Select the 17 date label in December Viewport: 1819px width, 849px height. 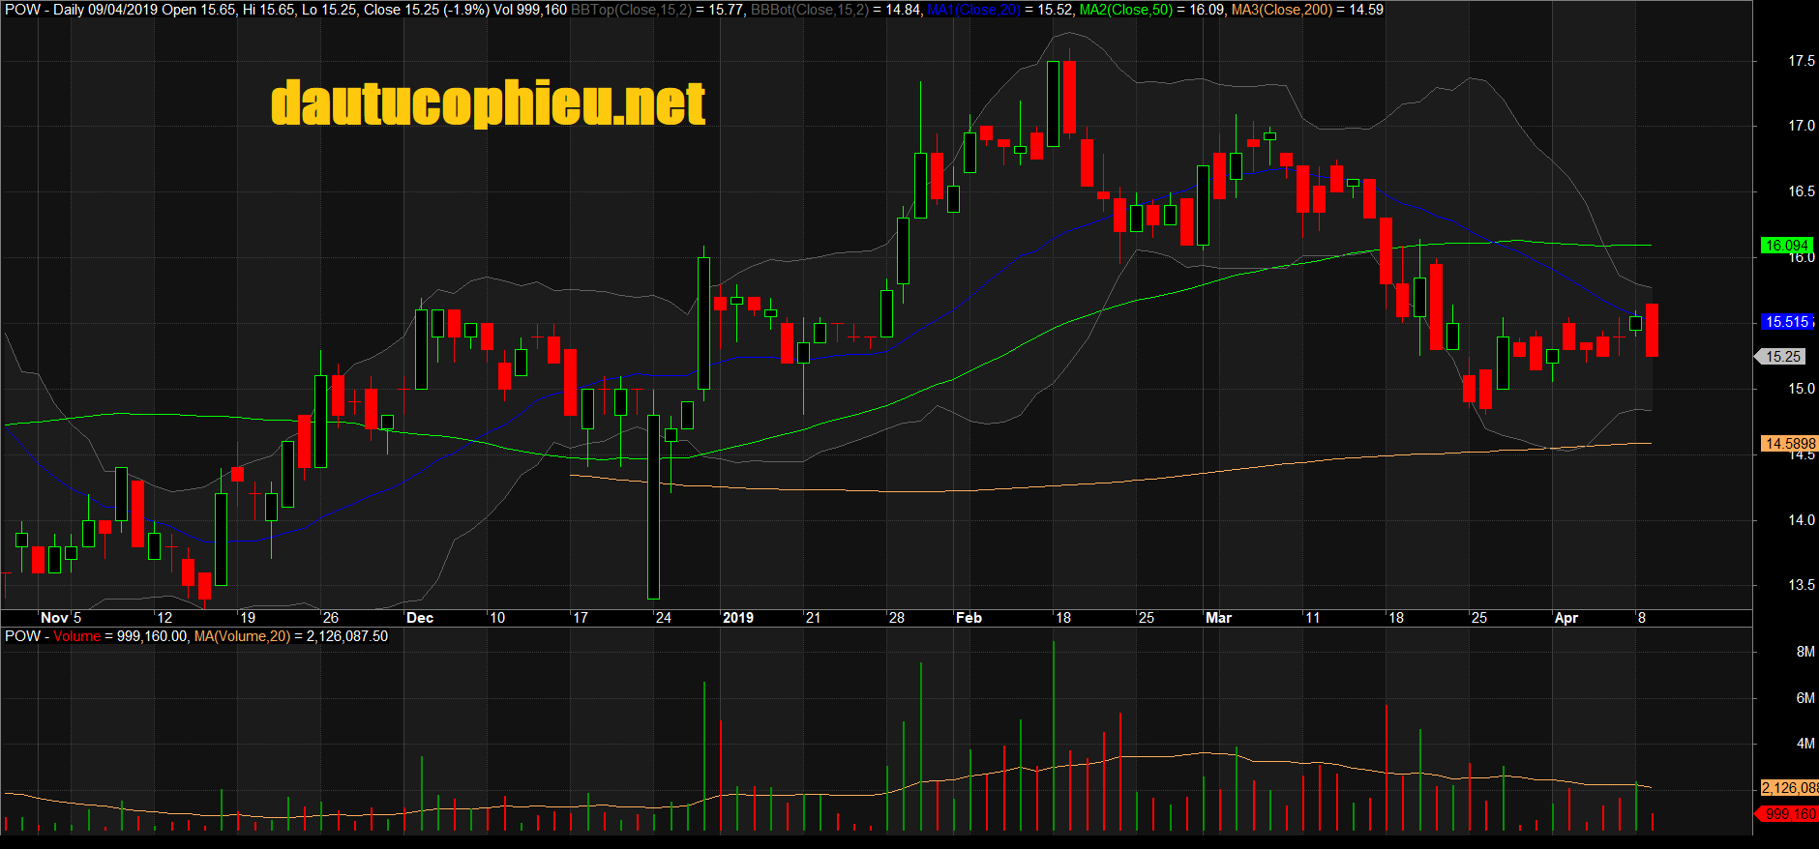click(581, 618)
